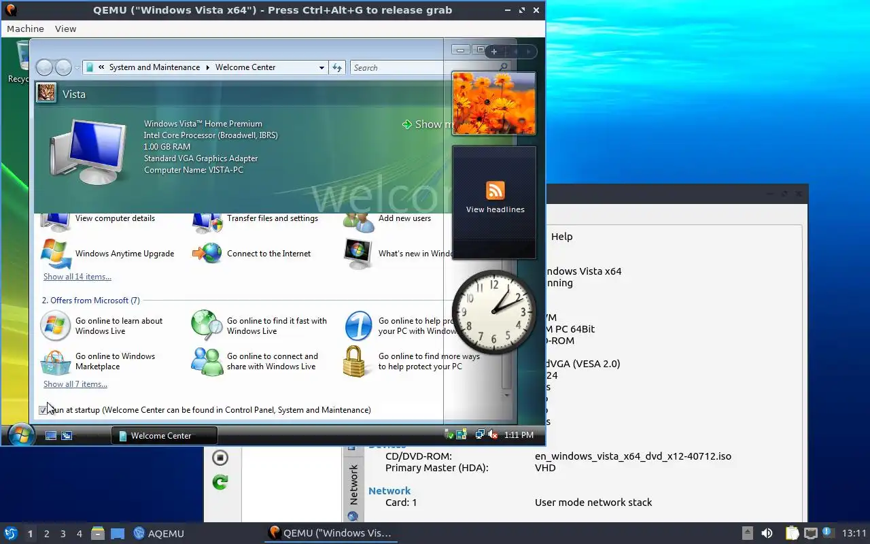
Task: Click the flower slideshow gadget picture
Action: pos(494,103)
